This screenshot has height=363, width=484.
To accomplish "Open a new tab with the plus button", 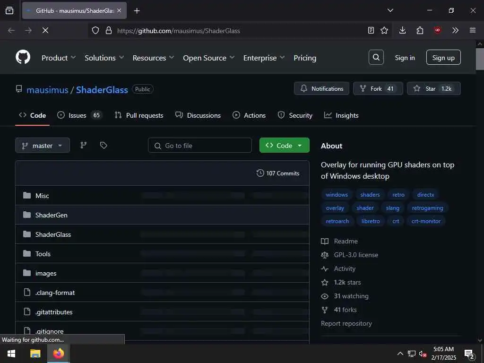I will 137,11.
